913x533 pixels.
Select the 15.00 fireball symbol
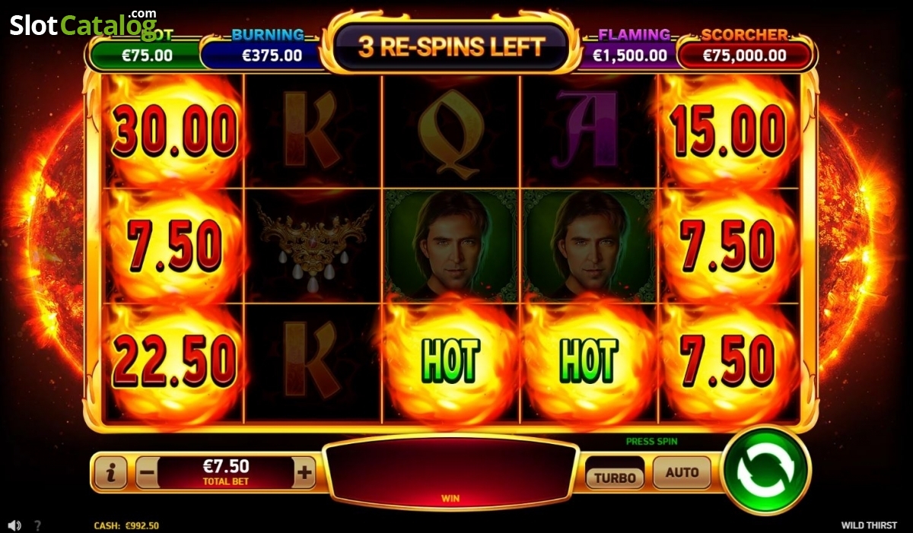tap(728, 132)
